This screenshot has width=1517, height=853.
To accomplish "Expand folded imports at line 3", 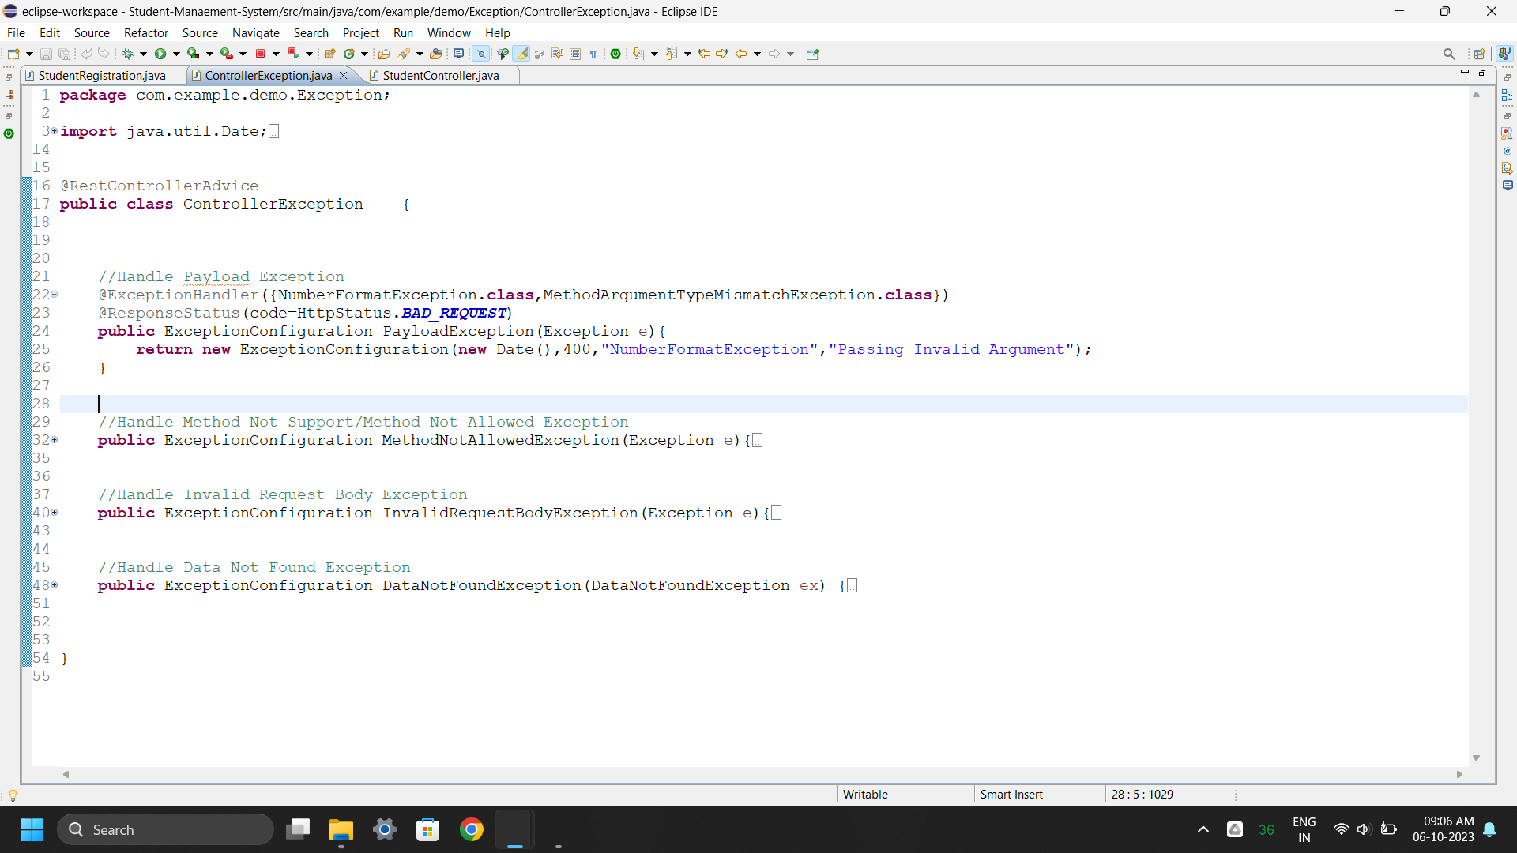I will tap(55, 131).
